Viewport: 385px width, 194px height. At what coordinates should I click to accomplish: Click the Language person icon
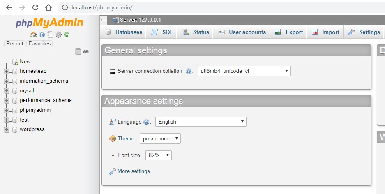[113, 122]
